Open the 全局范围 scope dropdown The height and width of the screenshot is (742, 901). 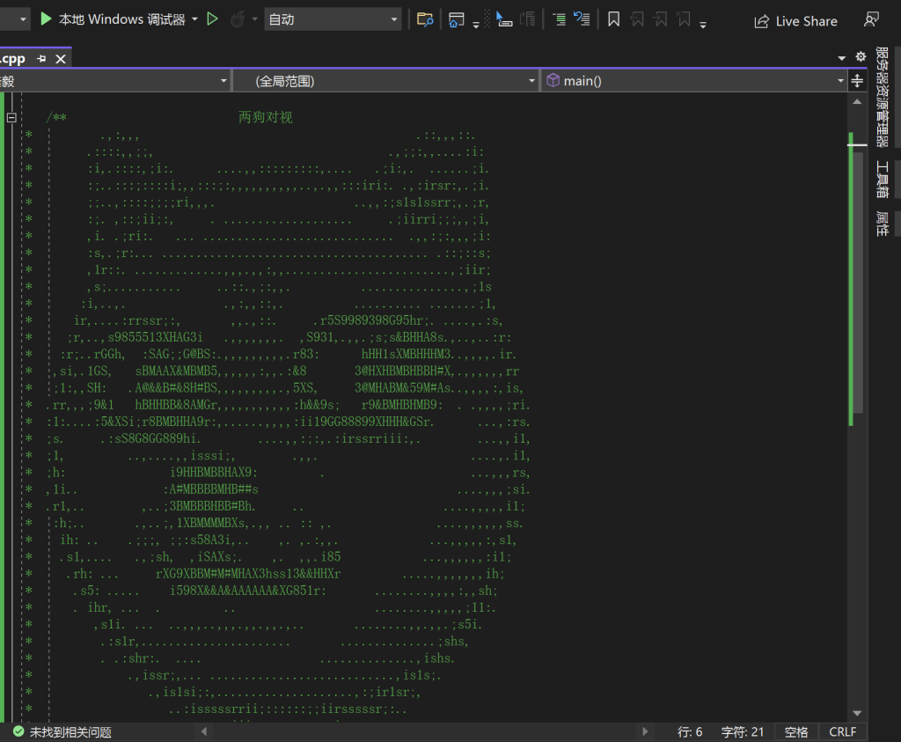pos(385,81)
